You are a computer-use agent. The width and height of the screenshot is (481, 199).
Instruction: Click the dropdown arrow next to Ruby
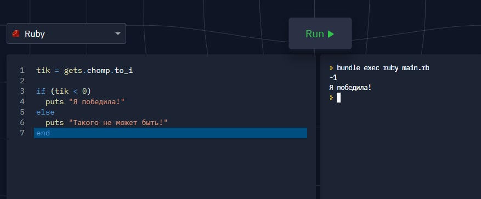pos(118,34)
